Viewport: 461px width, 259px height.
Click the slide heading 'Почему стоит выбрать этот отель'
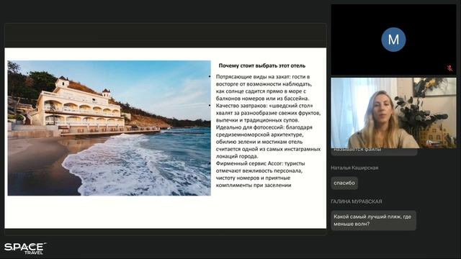(262, 65)
